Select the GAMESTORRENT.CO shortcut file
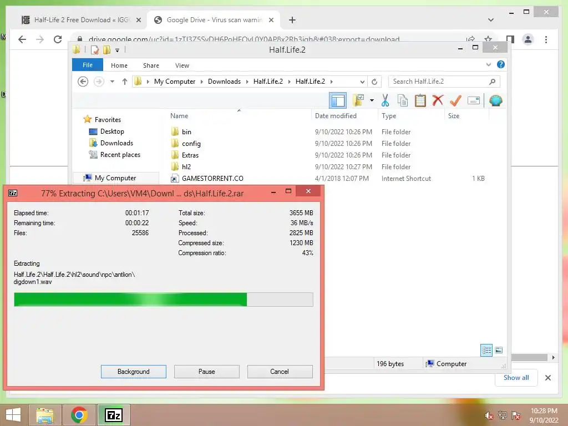Screen dimensions: 568x426 click(x=212, y=178)
